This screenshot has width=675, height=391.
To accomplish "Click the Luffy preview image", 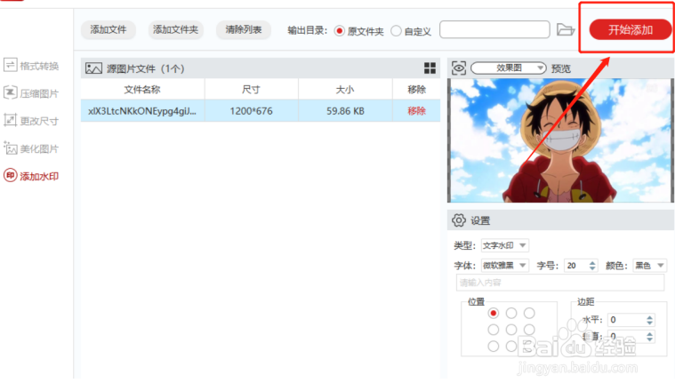I will 560,140.
